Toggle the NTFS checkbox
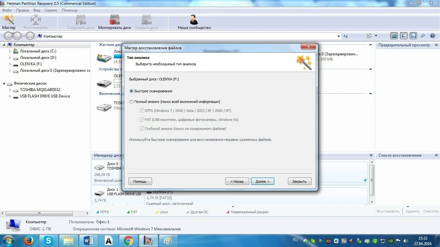This screenshot has height=247, width=440. coord(142,111)
